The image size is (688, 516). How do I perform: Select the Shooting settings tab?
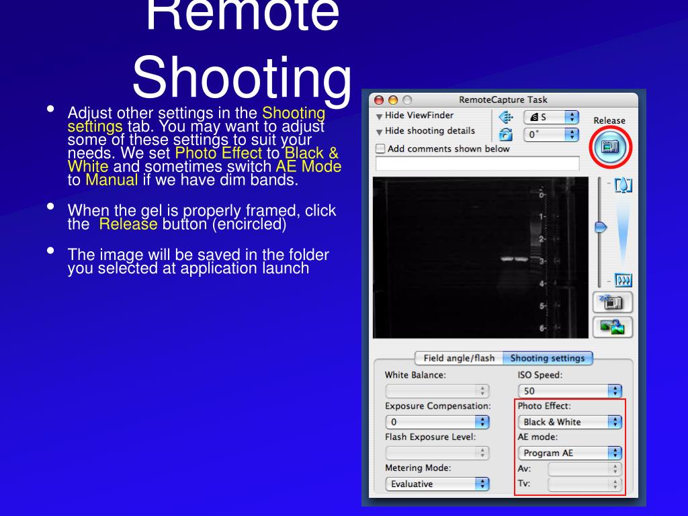click(x=547, y=358)
